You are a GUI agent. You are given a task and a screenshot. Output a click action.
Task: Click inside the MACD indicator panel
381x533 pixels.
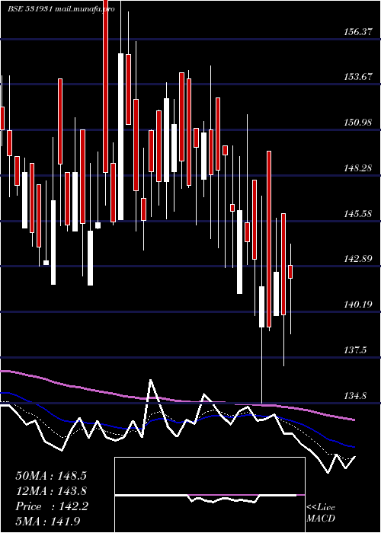pyautogui.click(x=210, y=495)
